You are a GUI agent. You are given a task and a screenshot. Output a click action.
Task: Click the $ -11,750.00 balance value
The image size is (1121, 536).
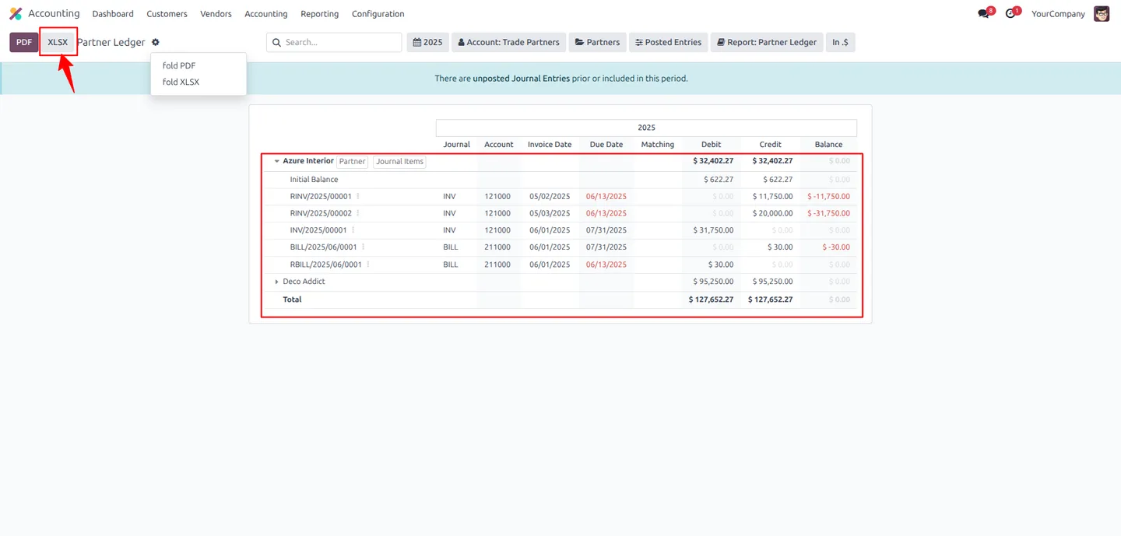click(x=828, y=197)
